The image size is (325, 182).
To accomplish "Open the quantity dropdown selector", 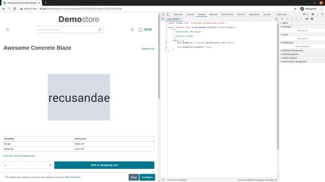I will pyautogui.click(x=28, y=165).
